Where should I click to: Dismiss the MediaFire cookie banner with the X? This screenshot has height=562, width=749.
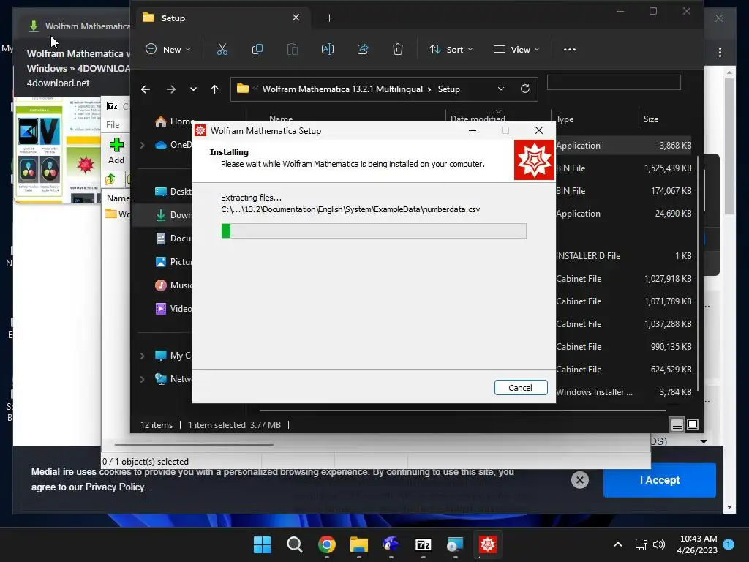580,480
